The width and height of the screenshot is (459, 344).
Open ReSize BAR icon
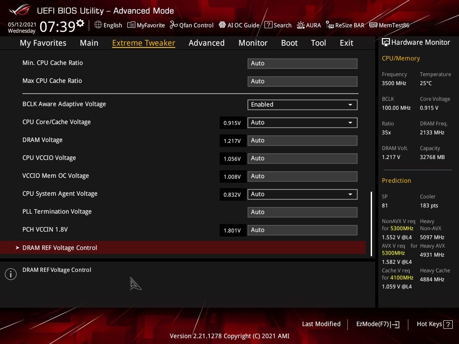click(330, 25)
